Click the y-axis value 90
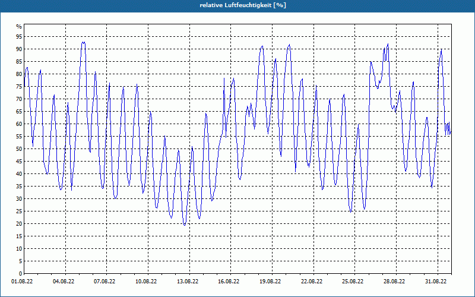The height and width of the screenshot is (297, 475). coord(19,49)
